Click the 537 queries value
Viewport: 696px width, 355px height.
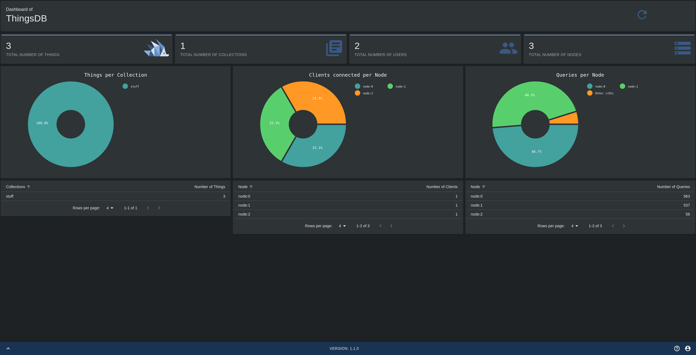(x=687, y=205)
